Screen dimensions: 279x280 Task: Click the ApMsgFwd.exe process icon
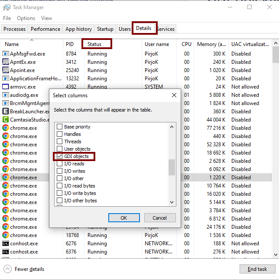coord(6,54)
